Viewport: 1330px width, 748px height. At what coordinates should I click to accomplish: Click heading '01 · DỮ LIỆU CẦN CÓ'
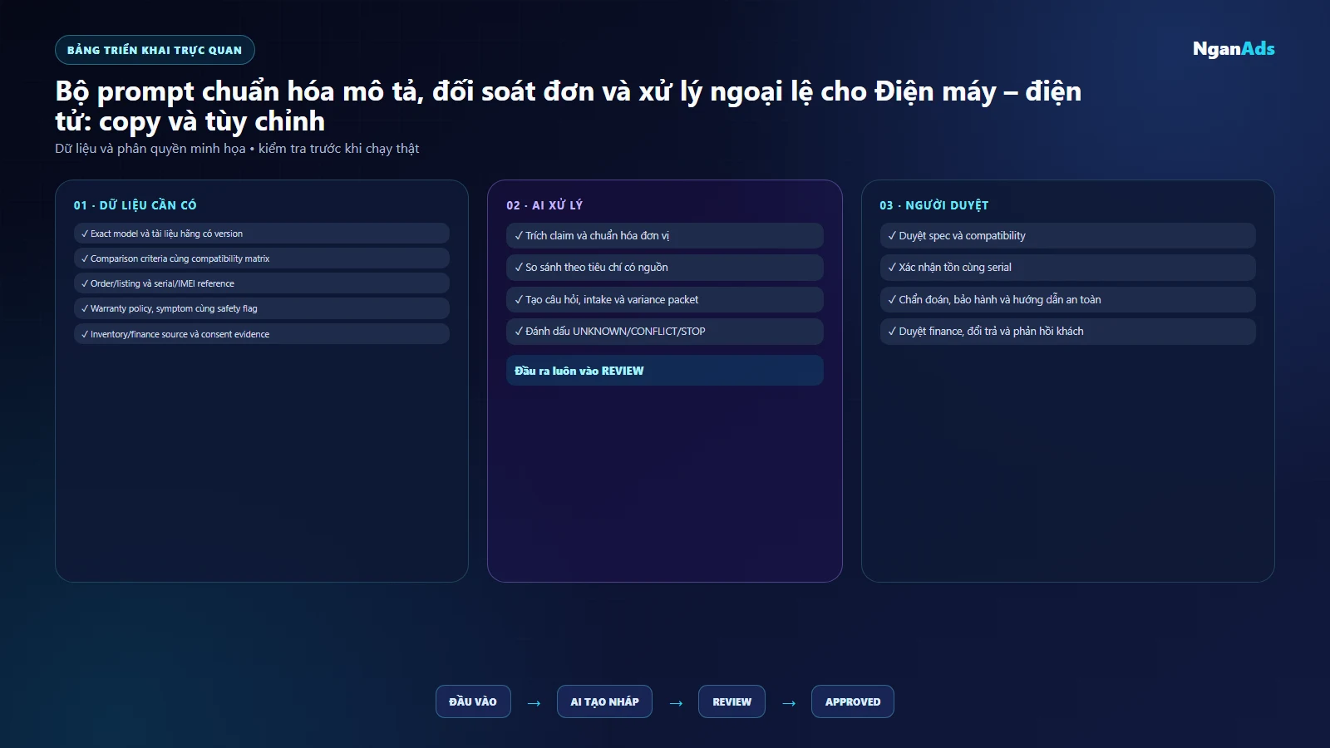point(135,205)
